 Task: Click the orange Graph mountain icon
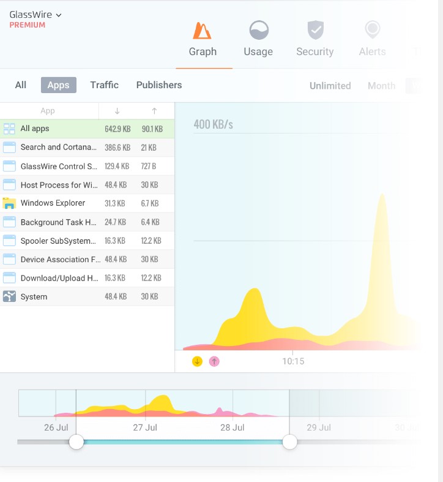click(x=202, y=31)
